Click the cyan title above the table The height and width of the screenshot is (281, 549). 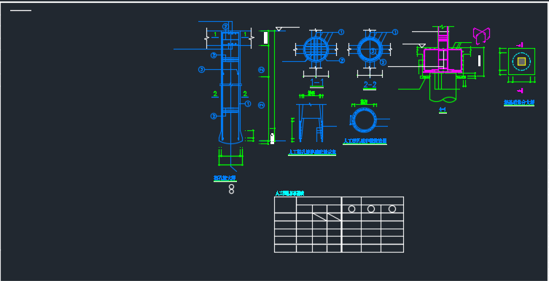[289, 193]
